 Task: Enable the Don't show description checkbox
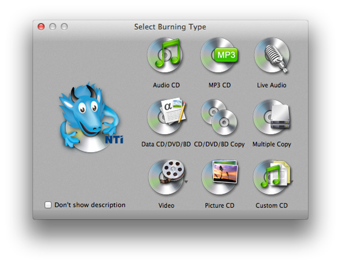pos(48,205)
